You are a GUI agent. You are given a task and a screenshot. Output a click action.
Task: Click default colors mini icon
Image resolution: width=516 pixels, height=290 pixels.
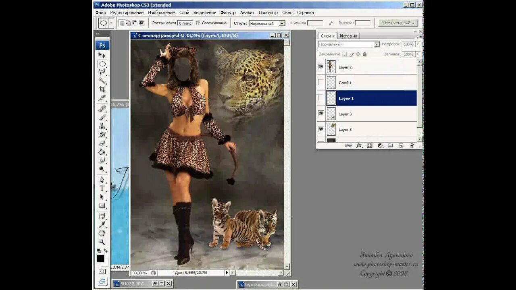tap(99, 251)
